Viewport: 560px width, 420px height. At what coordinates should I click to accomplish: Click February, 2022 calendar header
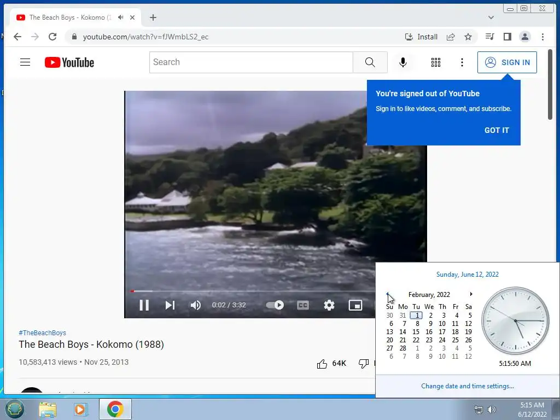(429, 294)
